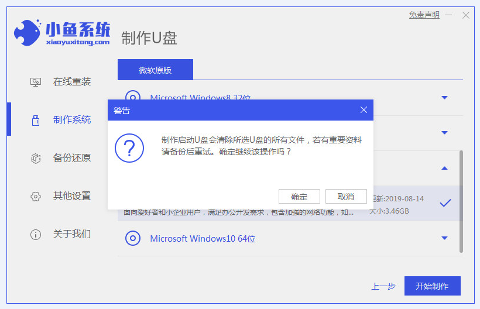The height and width of the screenshot is (309, 480).
Task: Open the 免责声明 disclaimer link
Action: (424, 15)
